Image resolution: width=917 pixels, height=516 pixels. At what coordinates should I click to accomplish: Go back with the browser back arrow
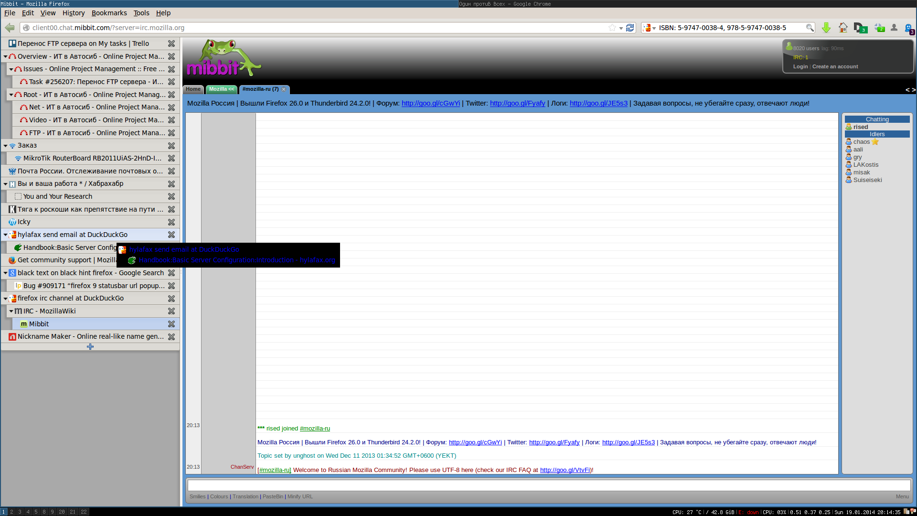(x=10, y=28)
